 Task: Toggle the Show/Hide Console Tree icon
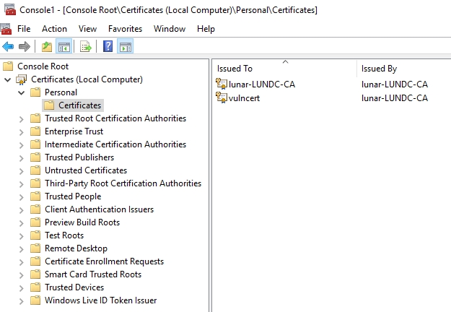64,47
